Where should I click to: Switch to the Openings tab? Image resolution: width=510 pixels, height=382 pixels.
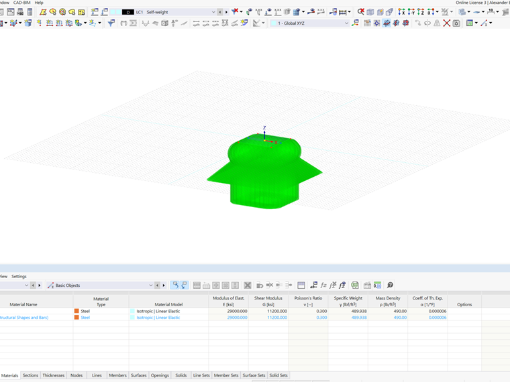(x=160, y=375)
